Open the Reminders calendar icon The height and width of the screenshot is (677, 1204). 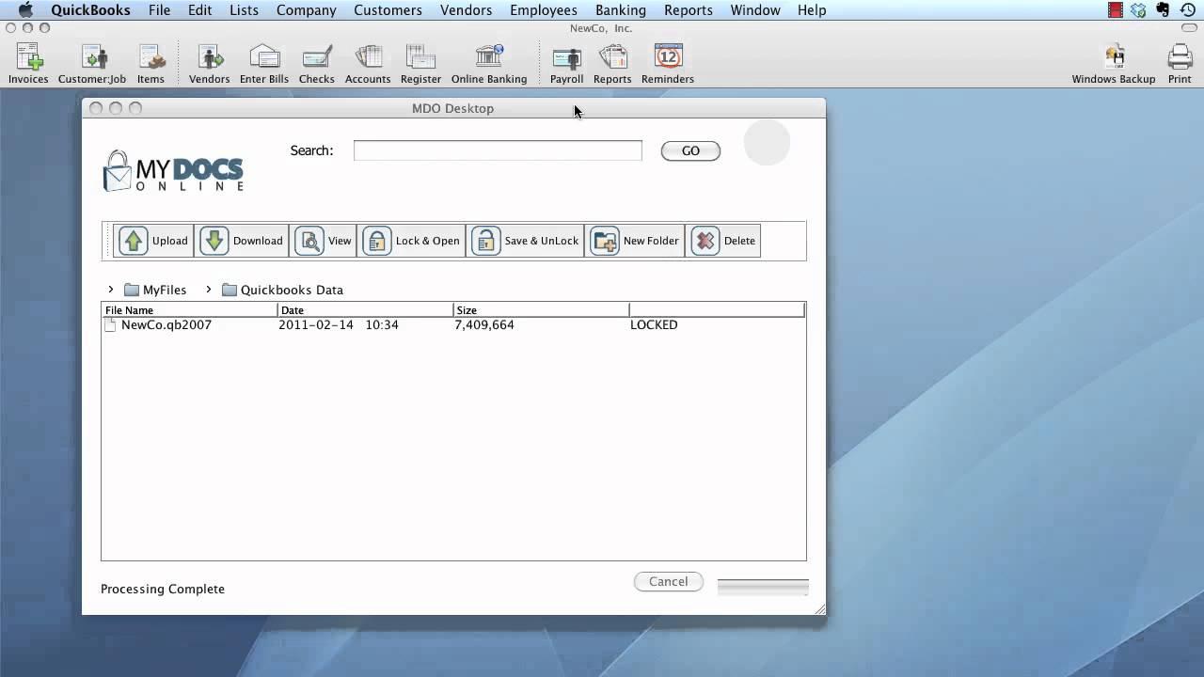tap(668, 64)
